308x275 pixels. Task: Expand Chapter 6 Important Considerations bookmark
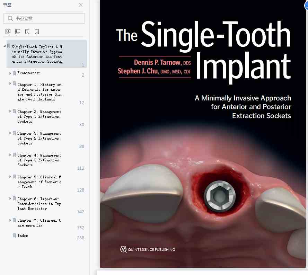[x=10, y=198]
